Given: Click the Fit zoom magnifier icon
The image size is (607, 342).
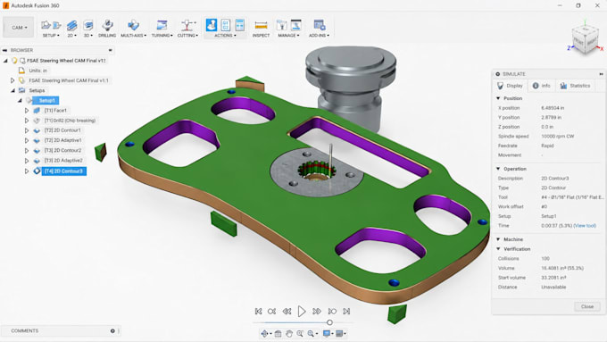Looking at the screenshot, I should pyautogui.click(x=311, y=333).
